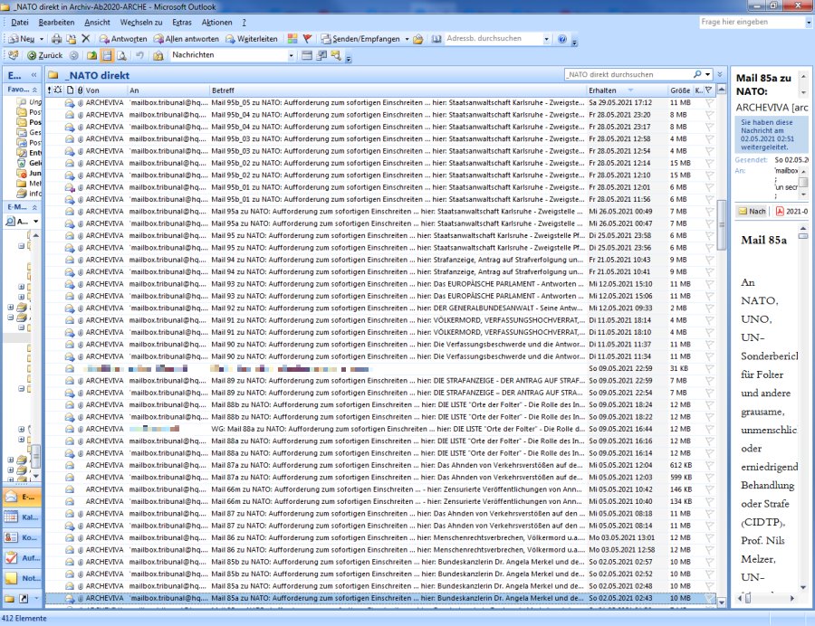Screen dimensions: 815x626
Task: Sort by the attachment paperclip column header
Action: 80,90
